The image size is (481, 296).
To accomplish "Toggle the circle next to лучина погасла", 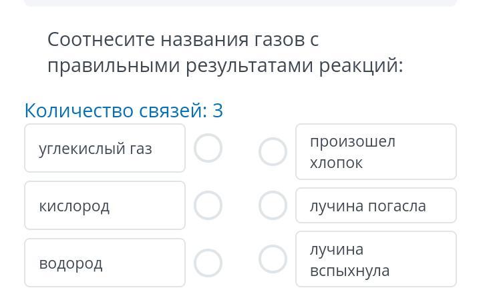I will pyautogui.click(x=273, y=205).
